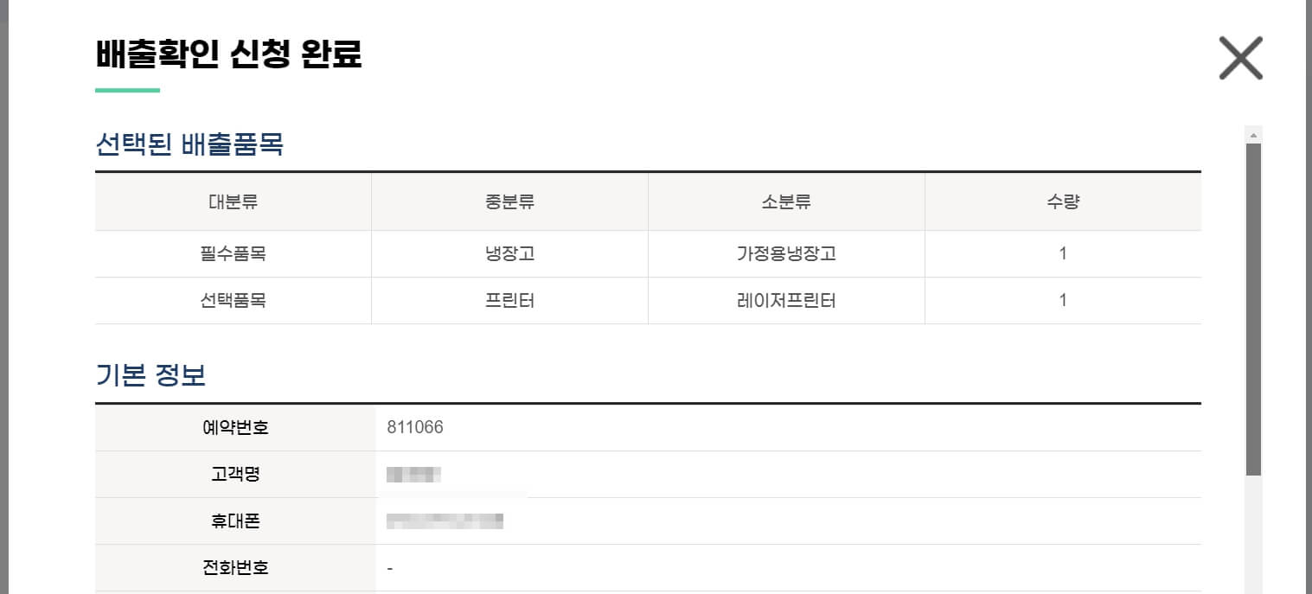Click the 선택품목 row entry
This screenshot has height=594, width=1312.
(x=232, y=300)
